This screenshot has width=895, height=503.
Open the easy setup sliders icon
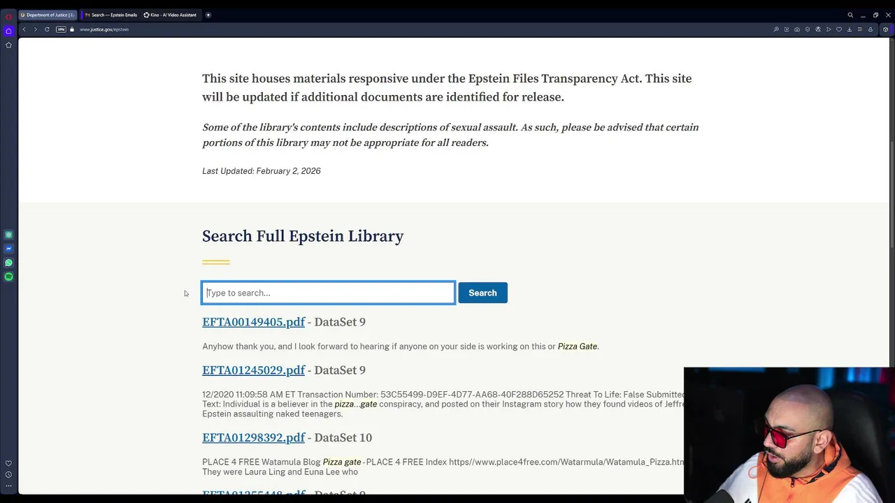pyautogui.click(x=860, y=29)
